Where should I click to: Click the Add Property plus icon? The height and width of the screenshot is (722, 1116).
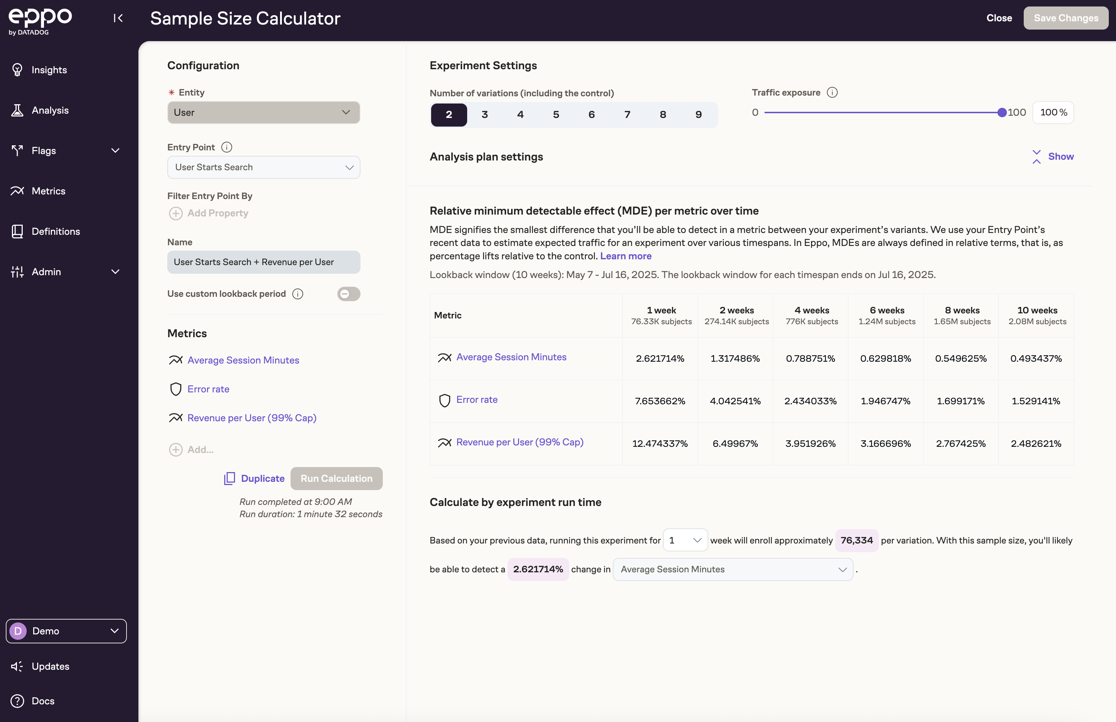coord(175,213)
